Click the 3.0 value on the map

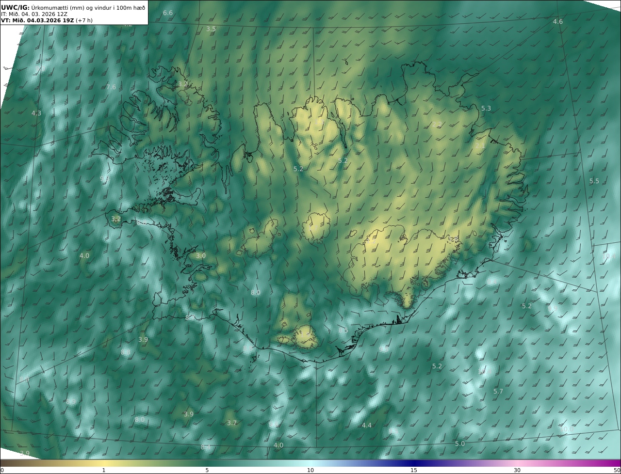201,256
